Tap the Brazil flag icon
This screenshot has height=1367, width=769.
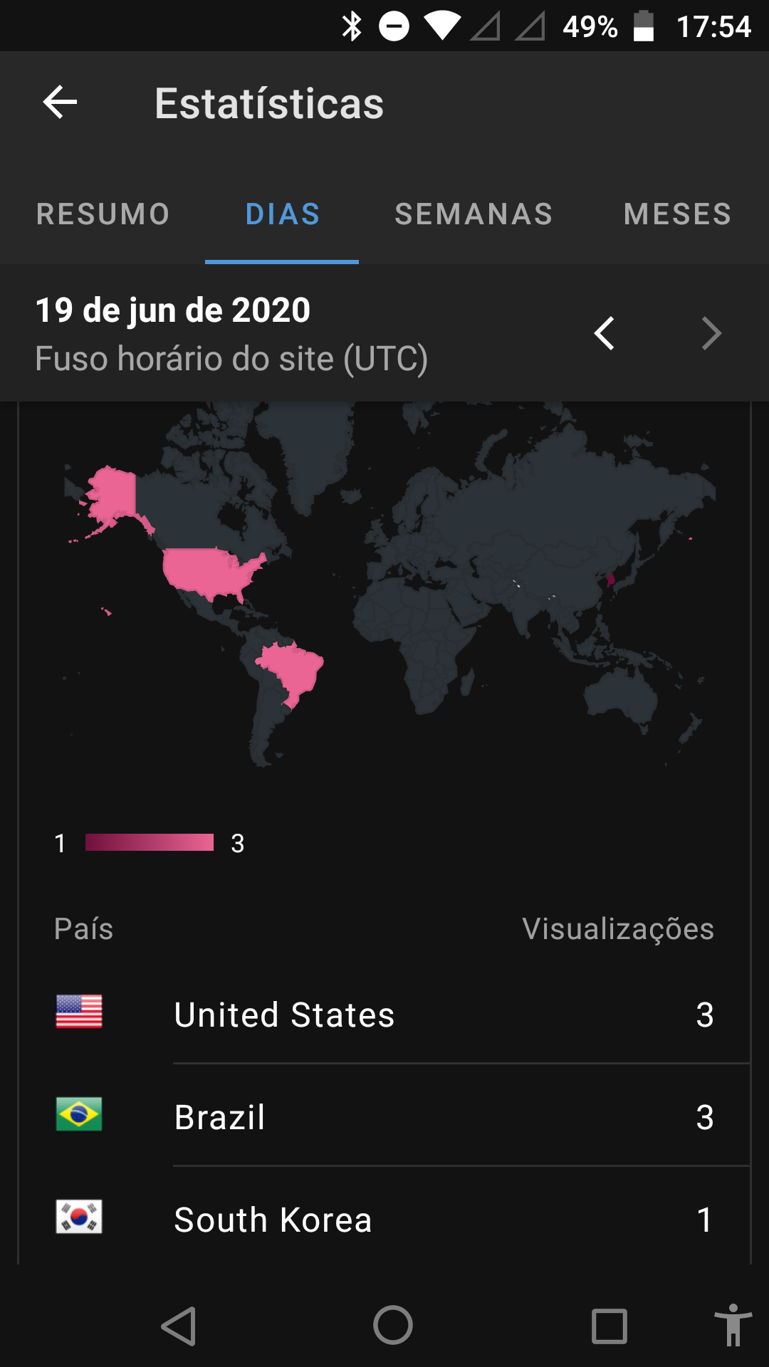coord(79,1114)
